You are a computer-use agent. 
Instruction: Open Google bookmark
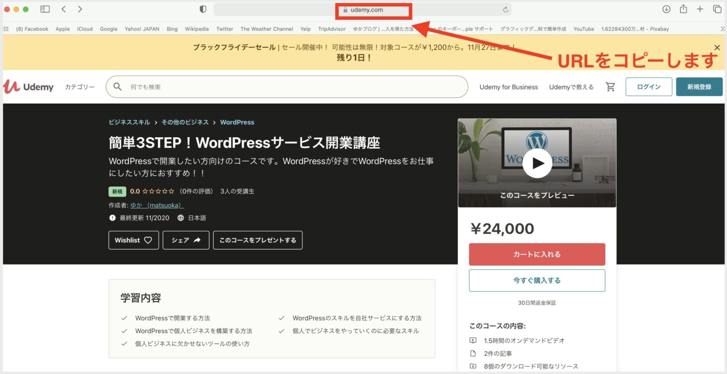coord(109,29)
